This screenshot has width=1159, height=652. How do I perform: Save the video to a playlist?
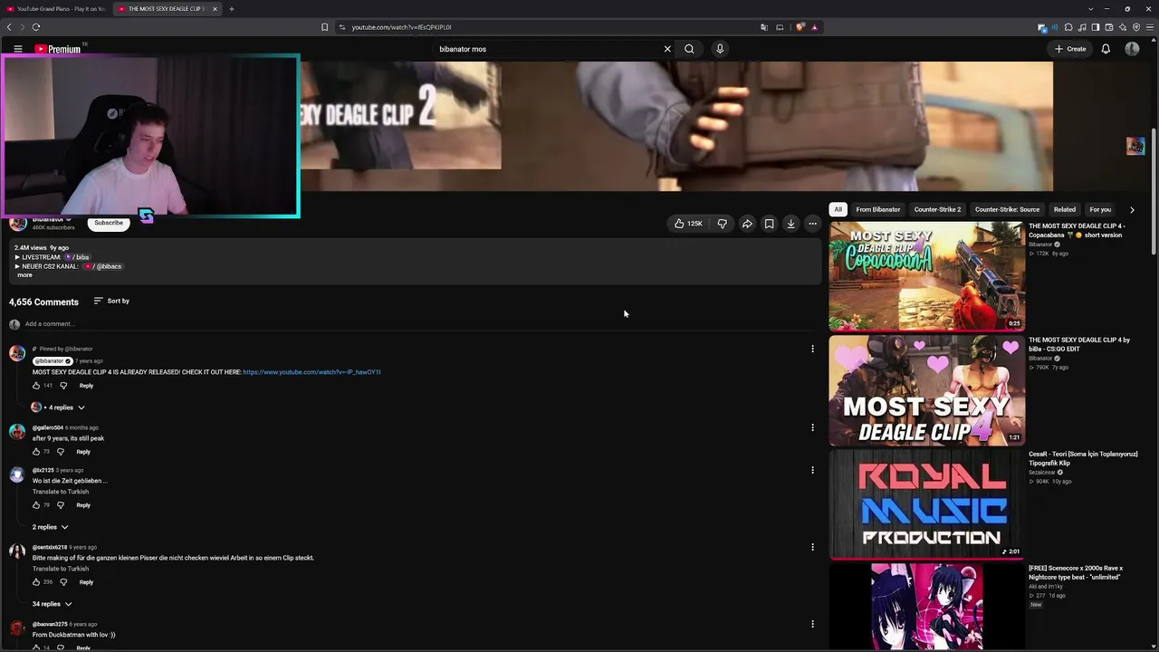point(769,224)
